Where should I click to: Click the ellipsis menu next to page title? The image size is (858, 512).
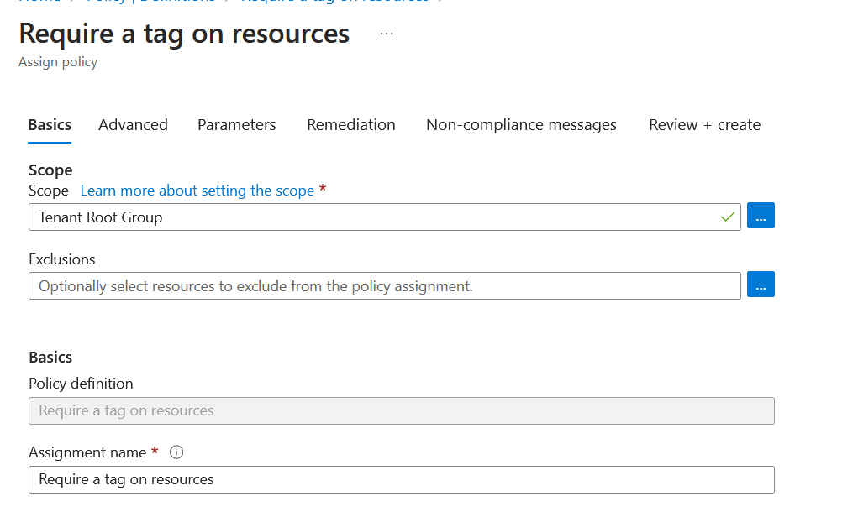coord(386,34)
